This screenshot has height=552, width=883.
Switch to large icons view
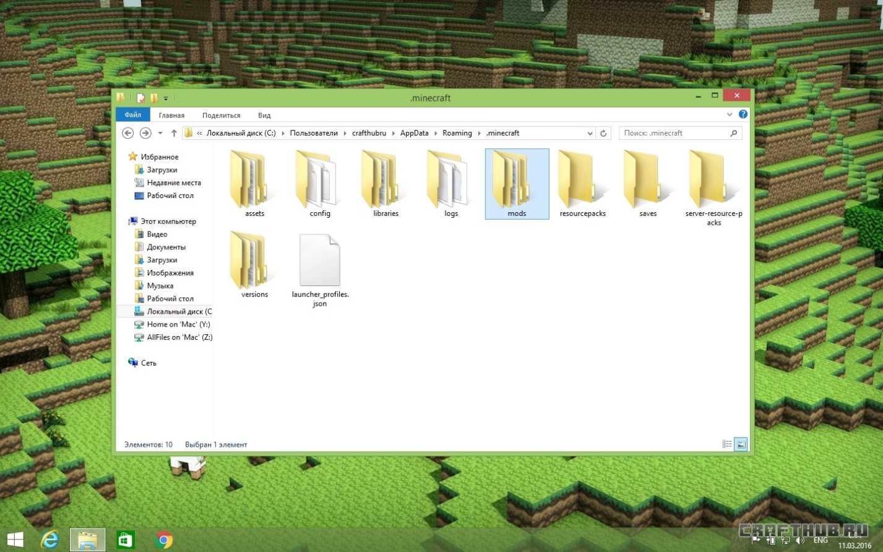pos(741,444)
